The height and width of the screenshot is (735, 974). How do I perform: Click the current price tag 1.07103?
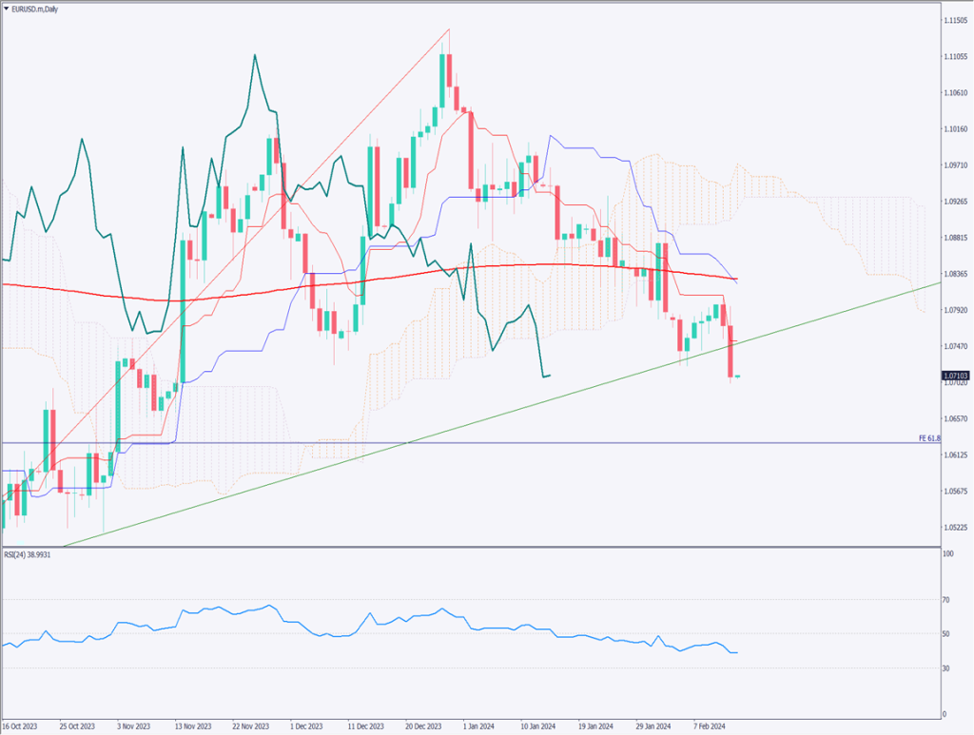(x=956, y=377)
